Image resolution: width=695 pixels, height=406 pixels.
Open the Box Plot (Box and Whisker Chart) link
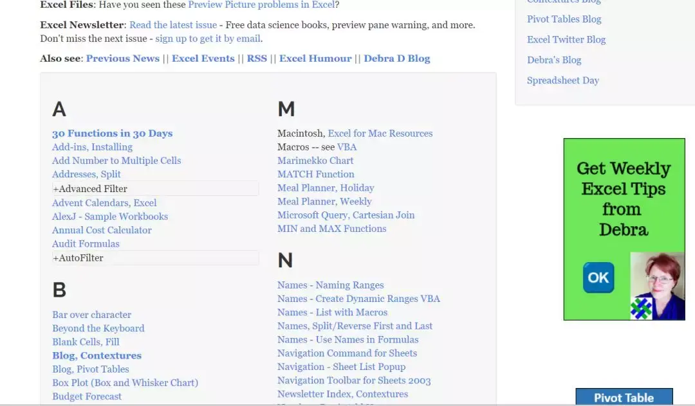(x=125, y=383)
